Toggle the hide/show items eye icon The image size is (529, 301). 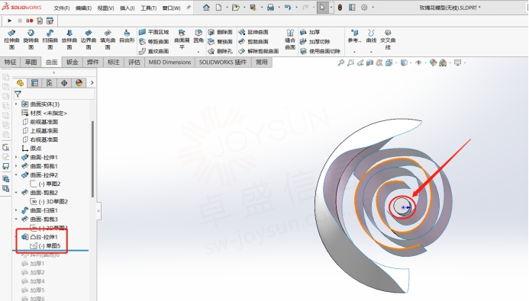click(x=418, y=62)
